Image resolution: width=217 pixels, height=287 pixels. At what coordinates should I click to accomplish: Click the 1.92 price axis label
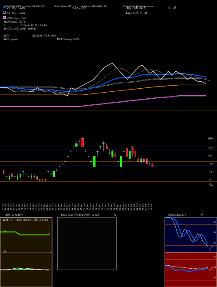coord(210,164)
